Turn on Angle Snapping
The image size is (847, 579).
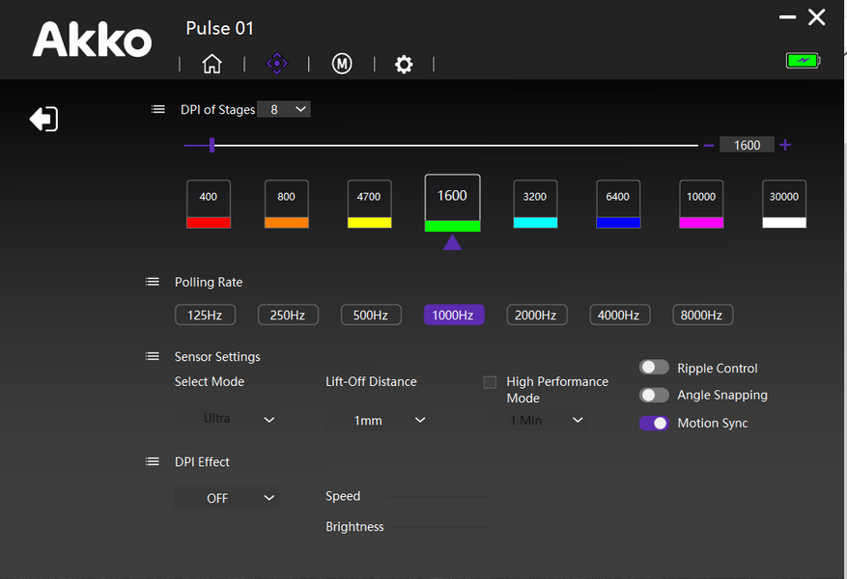(x=654, y=395)
